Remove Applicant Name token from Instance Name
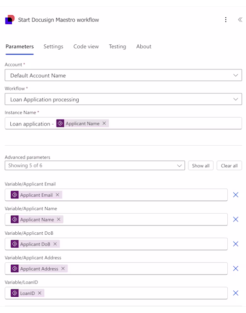The image size is (246, 313). [104, 124]
